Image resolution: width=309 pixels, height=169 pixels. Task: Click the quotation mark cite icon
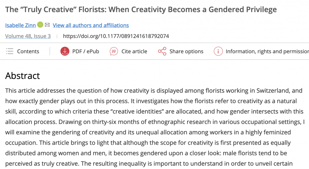(x=114, y=51)
